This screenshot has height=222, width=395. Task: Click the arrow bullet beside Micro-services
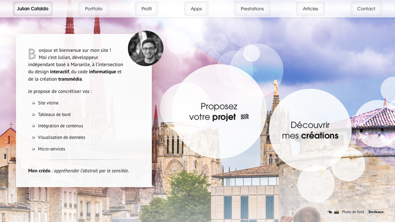point(34,149)
